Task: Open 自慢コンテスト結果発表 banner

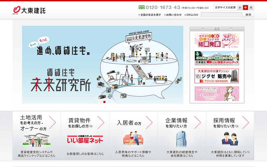Action: [217, 40]
